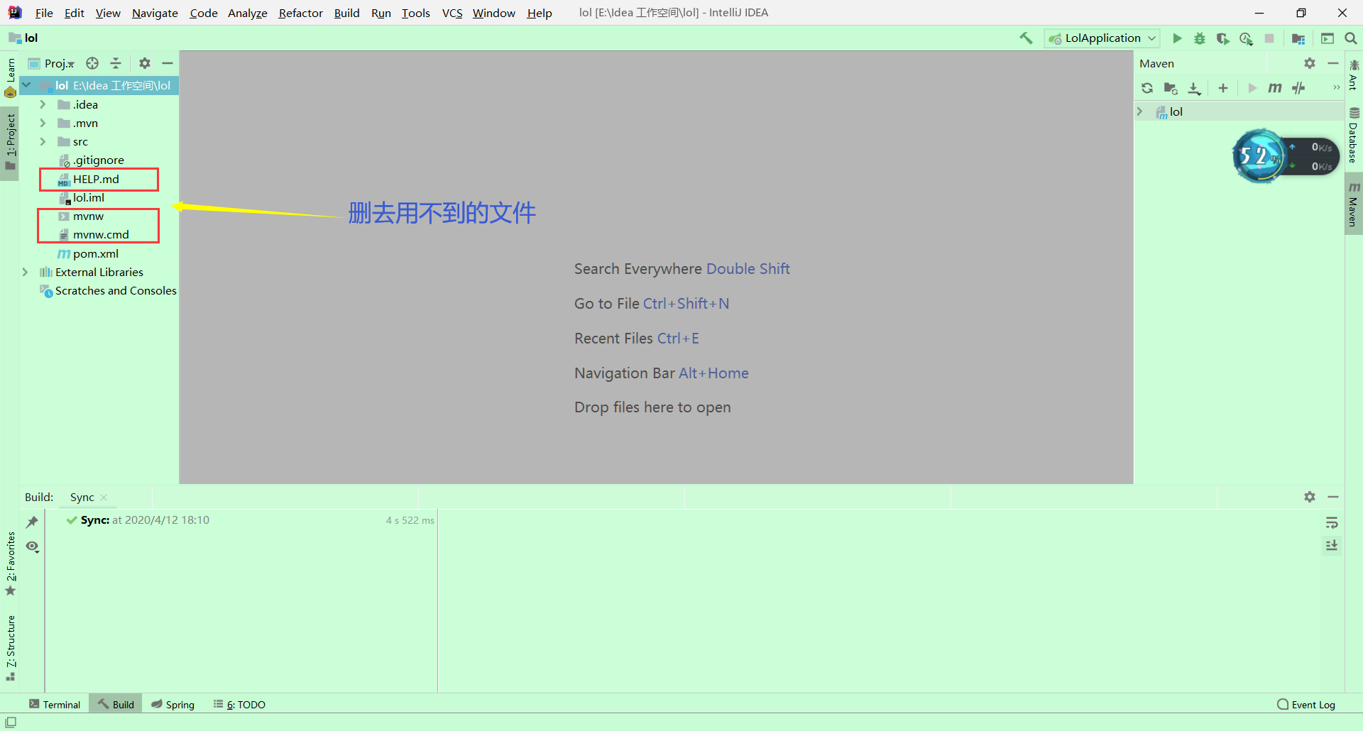This screenshot has width=1363, height=731.
Task: Toggle the 1: Project side tab
Action: [x=10, y=143]
